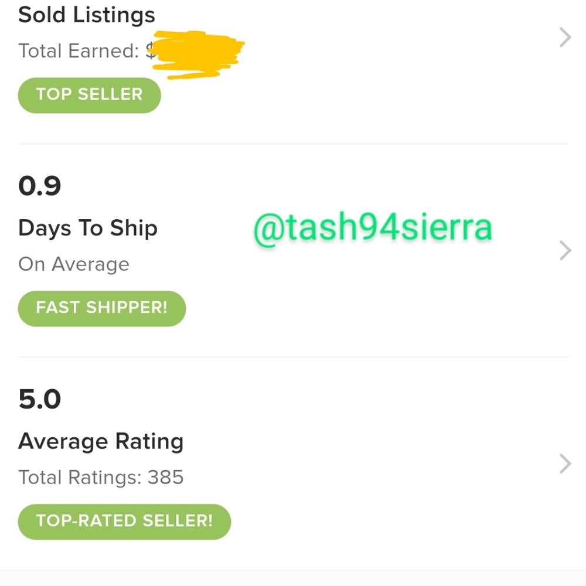Tap the TOP SELLER badge
586x586 pixels.
89,95
